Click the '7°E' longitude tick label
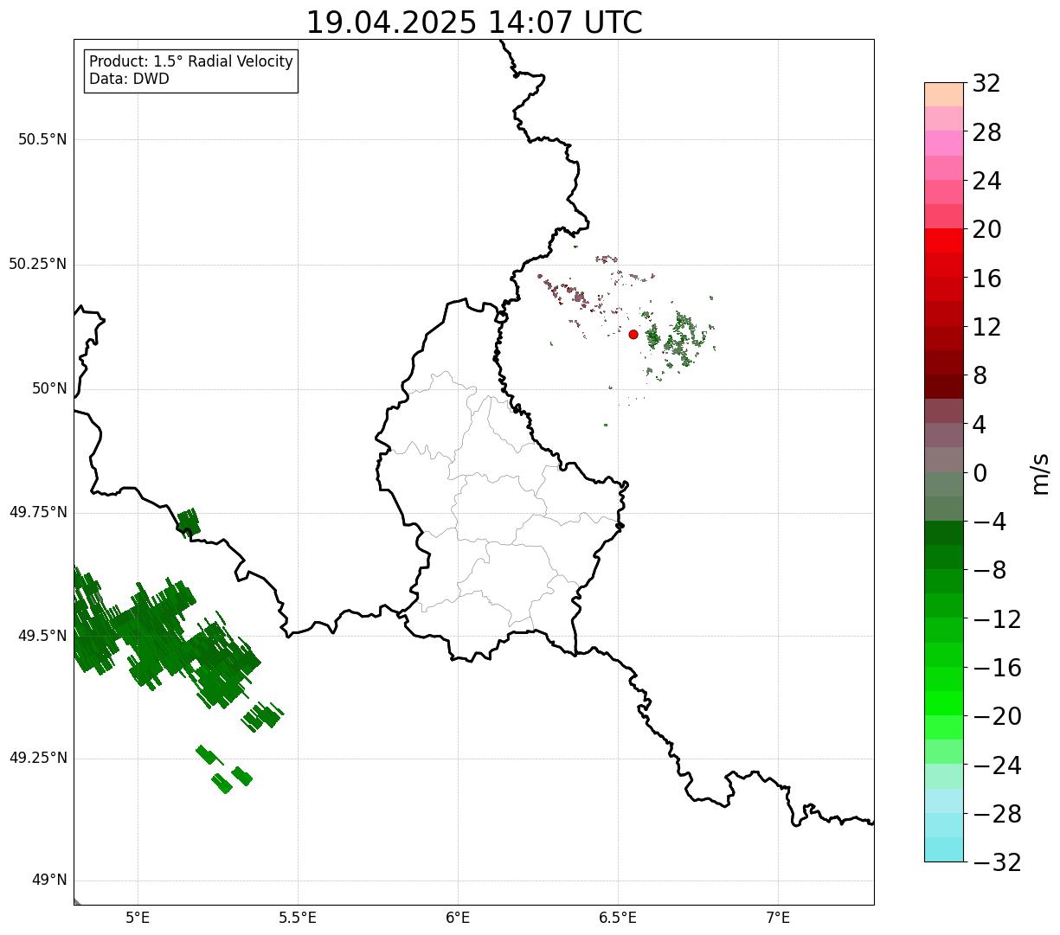Image resolution: width=1060 pixels, height=935 pixels. pyautogui.click(x=778, y=918)
